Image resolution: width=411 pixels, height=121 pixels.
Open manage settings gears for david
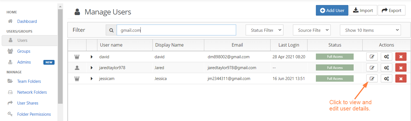point(386,57)
